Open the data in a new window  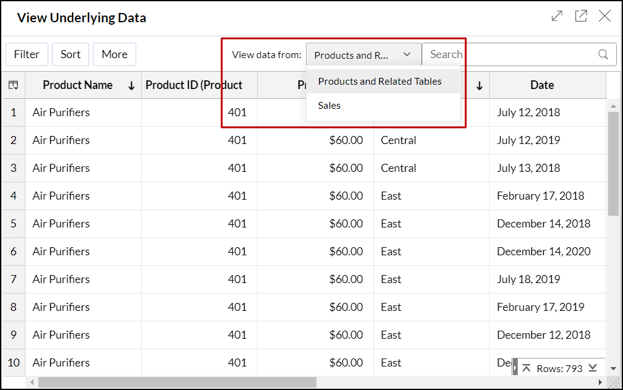point(581,17)
